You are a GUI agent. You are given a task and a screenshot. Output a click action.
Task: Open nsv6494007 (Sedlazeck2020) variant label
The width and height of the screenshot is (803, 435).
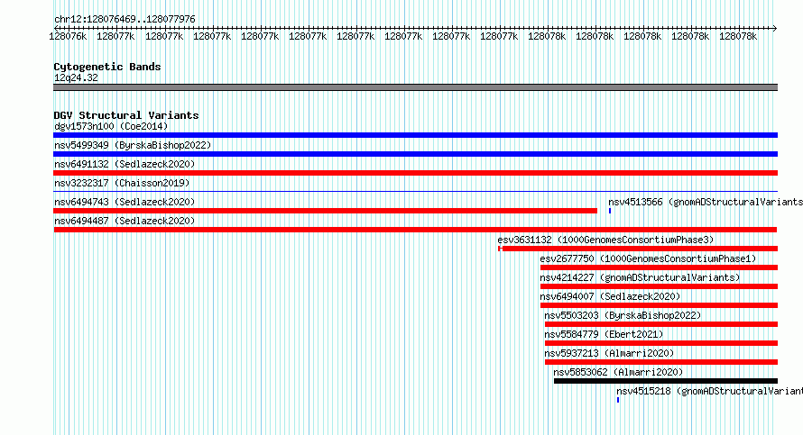tap(610, 296)
